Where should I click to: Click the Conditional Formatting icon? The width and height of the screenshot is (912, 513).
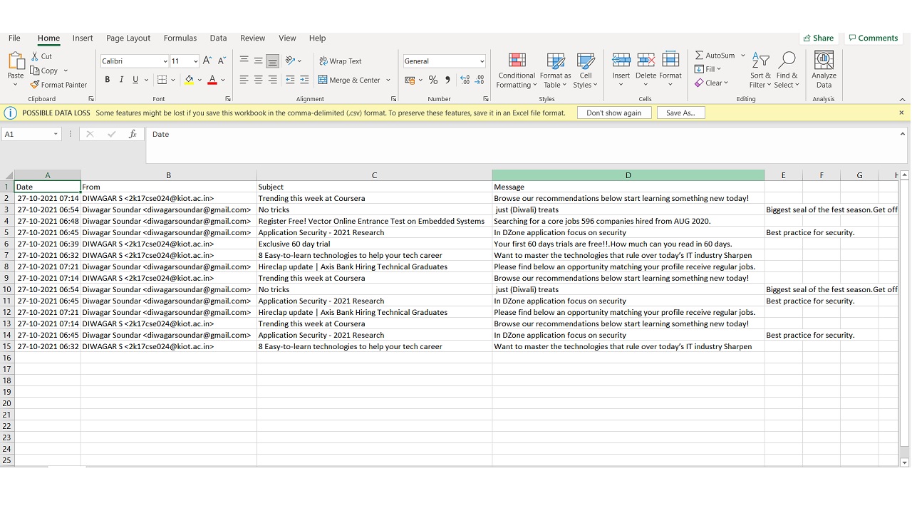click(x=517, y=61)
